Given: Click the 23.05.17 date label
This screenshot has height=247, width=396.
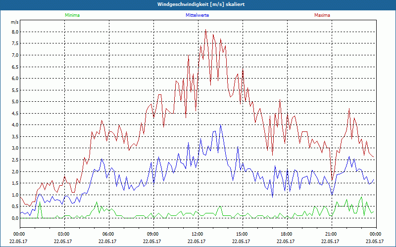Looking at the screenshot, I should 375,241.
